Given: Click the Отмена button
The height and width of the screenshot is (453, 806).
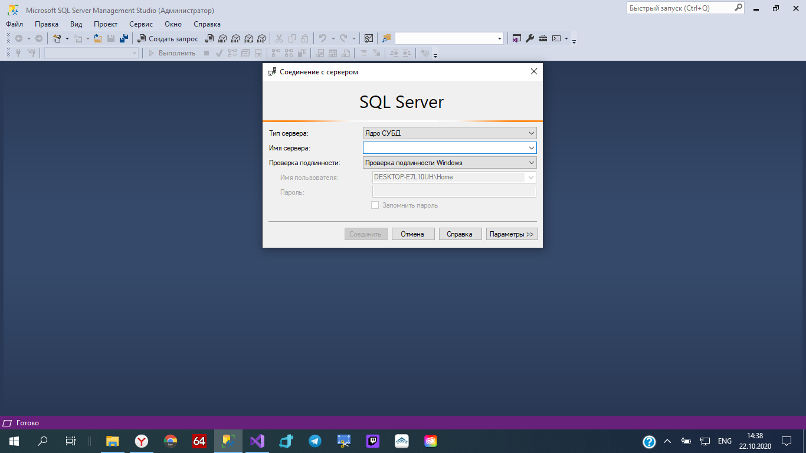Looking at the screenshot, I should 413,234.
